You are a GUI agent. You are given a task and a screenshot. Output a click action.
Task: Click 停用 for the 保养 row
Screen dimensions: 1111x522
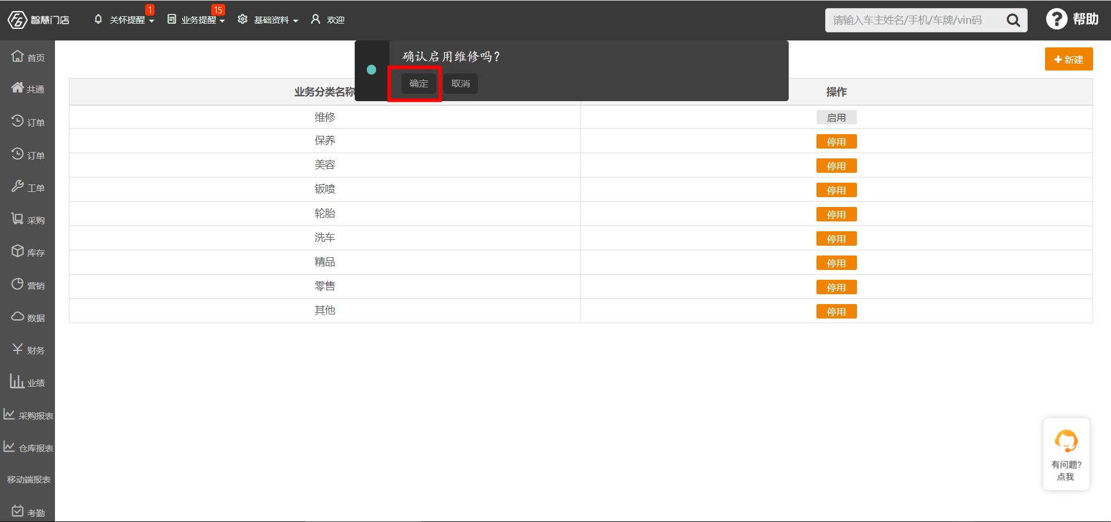pyautogui.click(x=836, y=142)
